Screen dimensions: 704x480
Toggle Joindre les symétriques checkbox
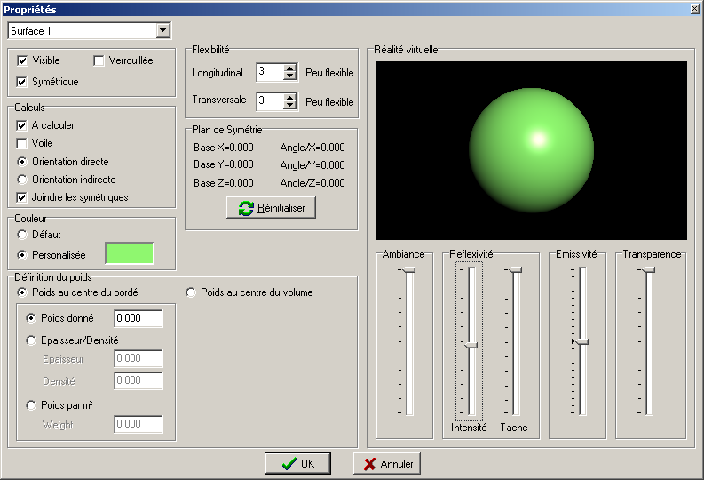[x=21, y=197]
